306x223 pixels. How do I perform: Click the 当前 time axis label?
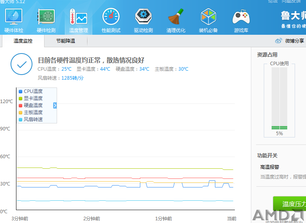click(232, 219)
